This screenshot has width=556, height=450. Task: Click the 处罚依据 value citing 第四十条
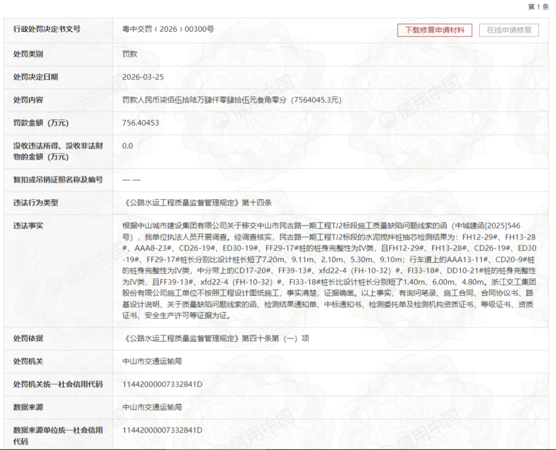pyautogui.click(x=216, y=339)
